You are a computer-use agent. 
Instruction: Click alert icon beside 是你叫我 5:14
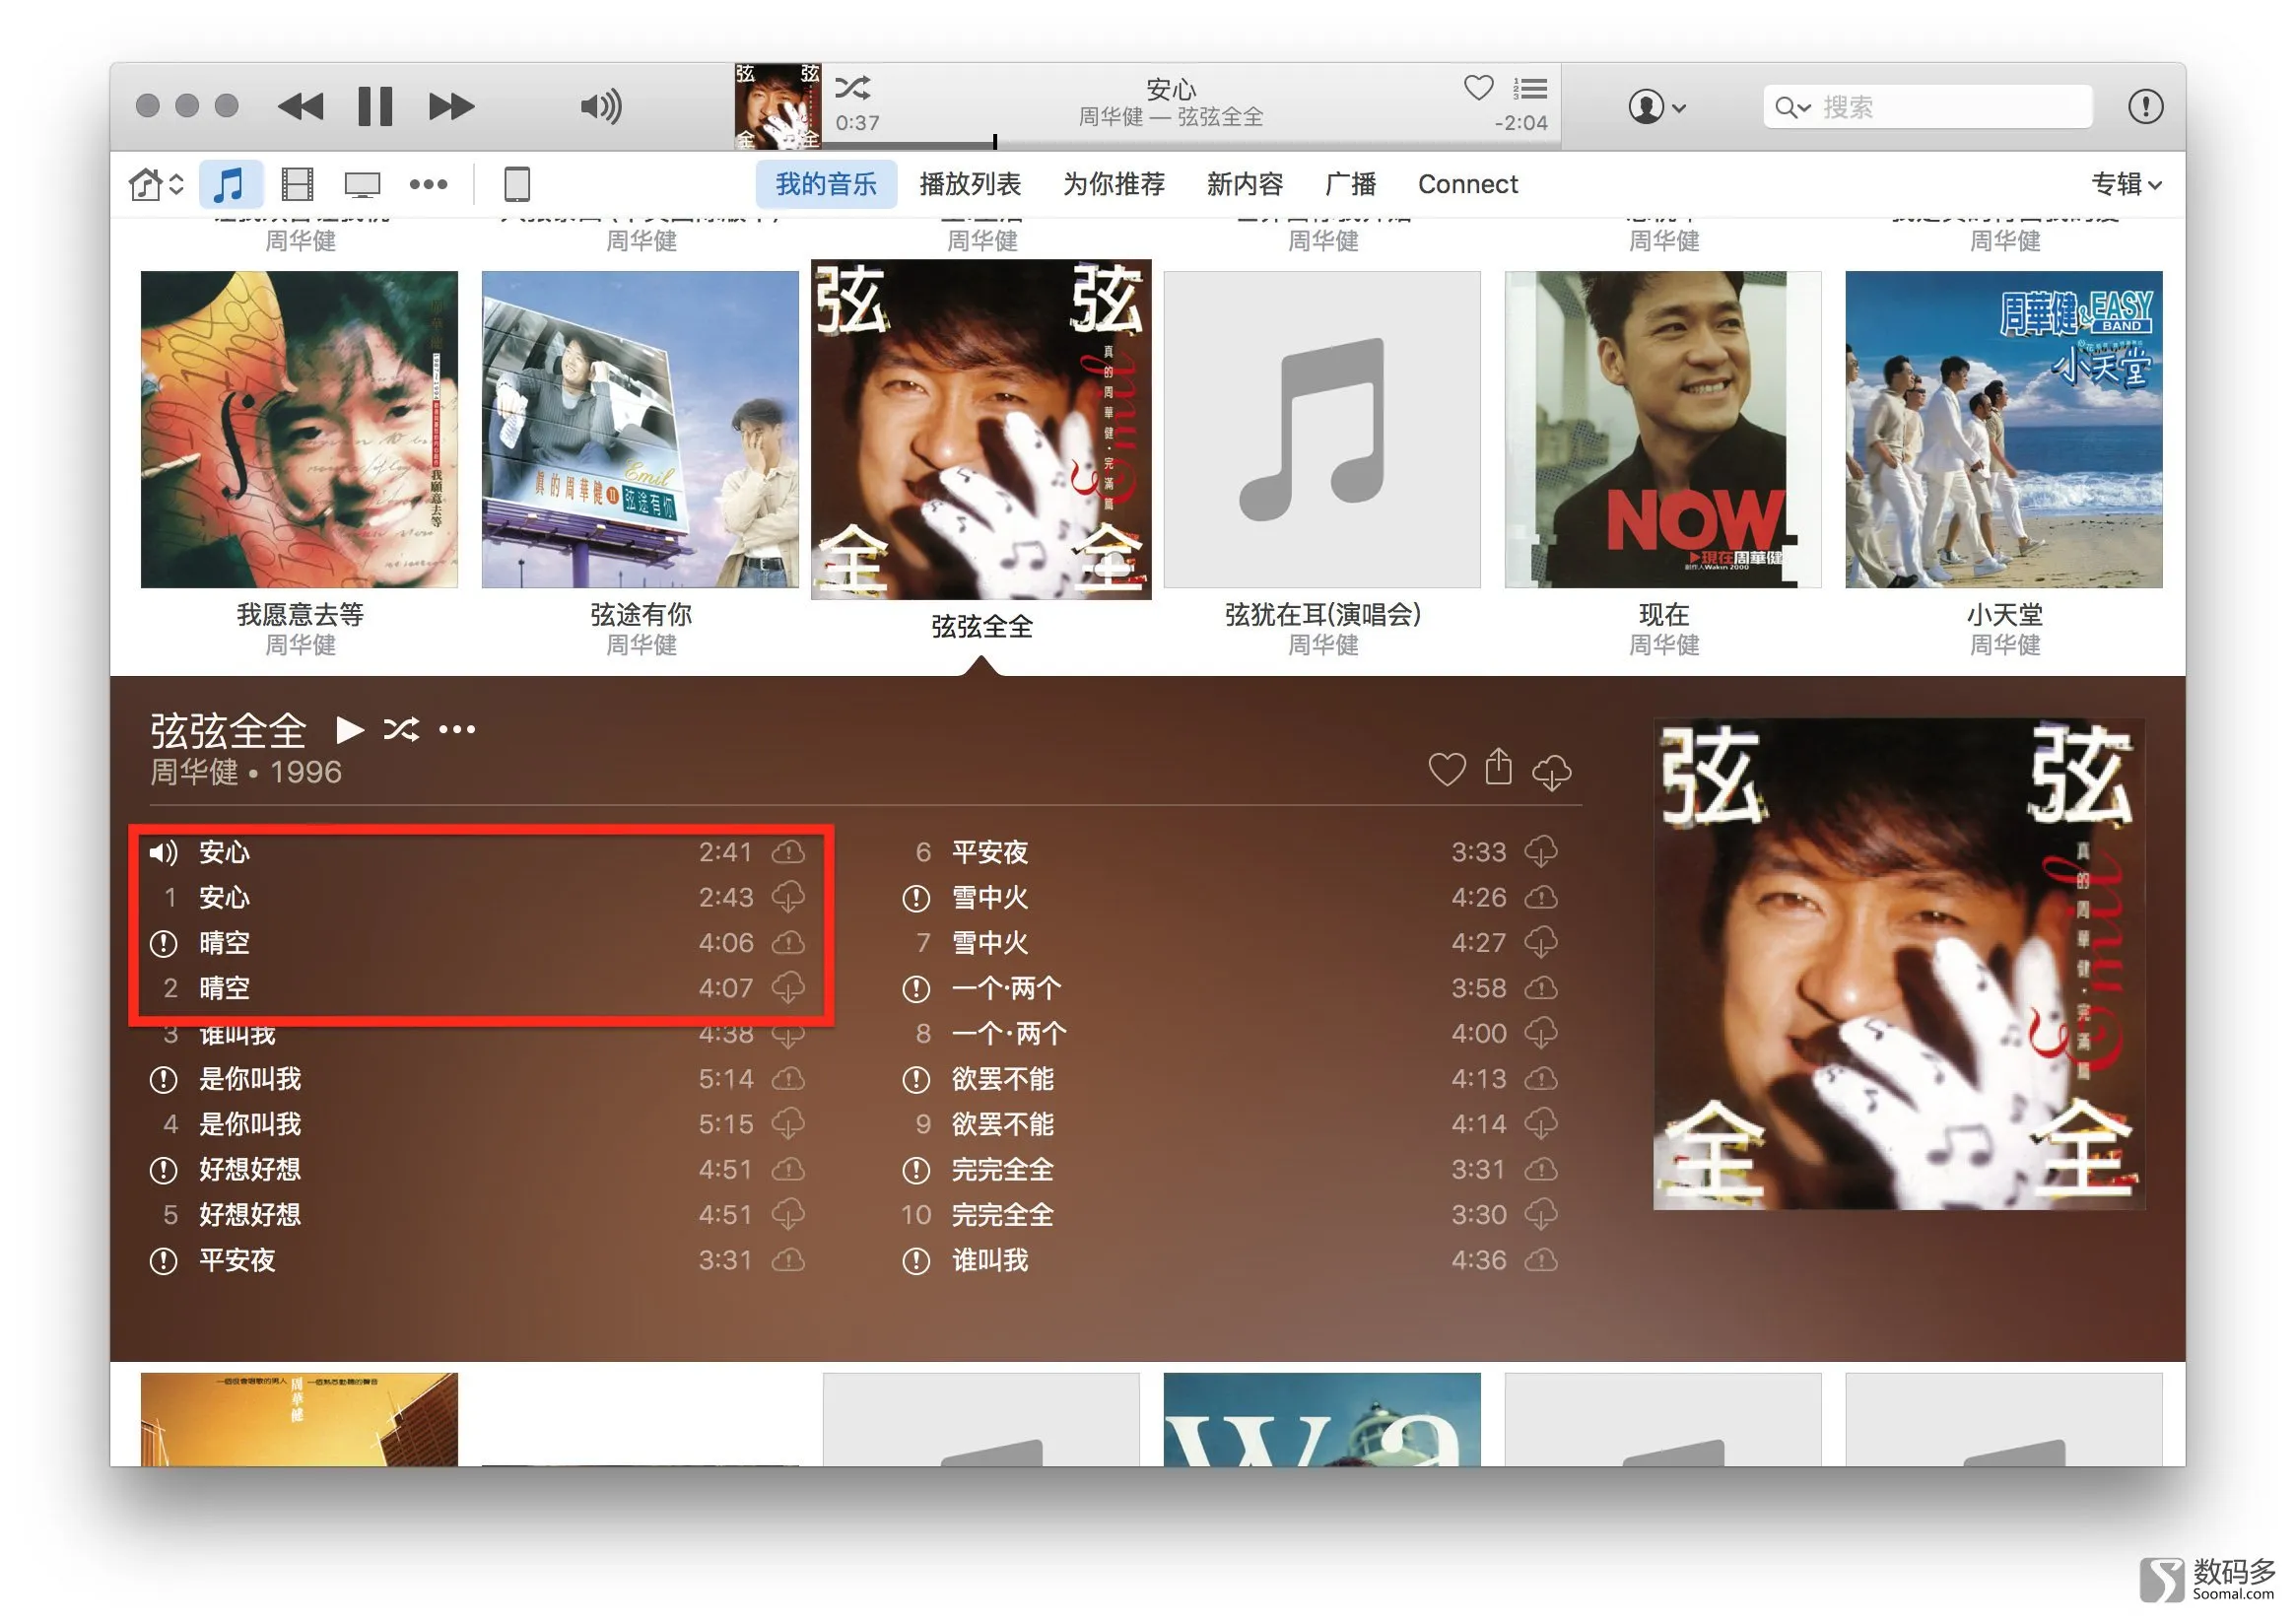163,1079
